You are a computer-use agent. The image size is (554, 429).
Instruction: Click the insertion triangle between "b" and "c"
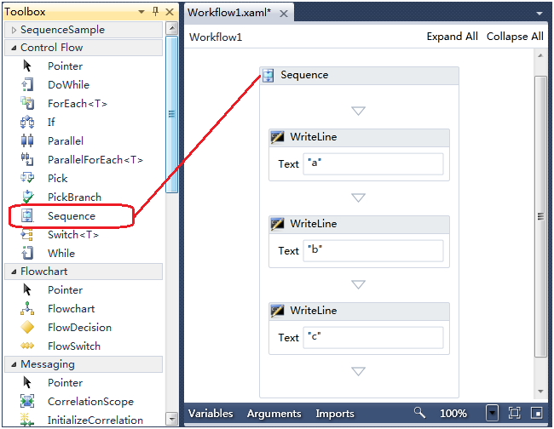(x=358, y=284)
